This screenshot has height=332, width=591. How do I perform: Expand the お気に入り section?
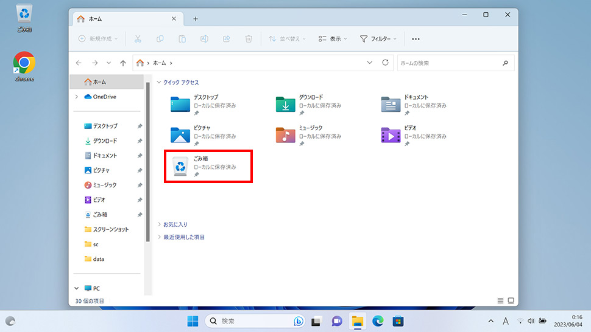pyautogui.click(x=159, y=224)
